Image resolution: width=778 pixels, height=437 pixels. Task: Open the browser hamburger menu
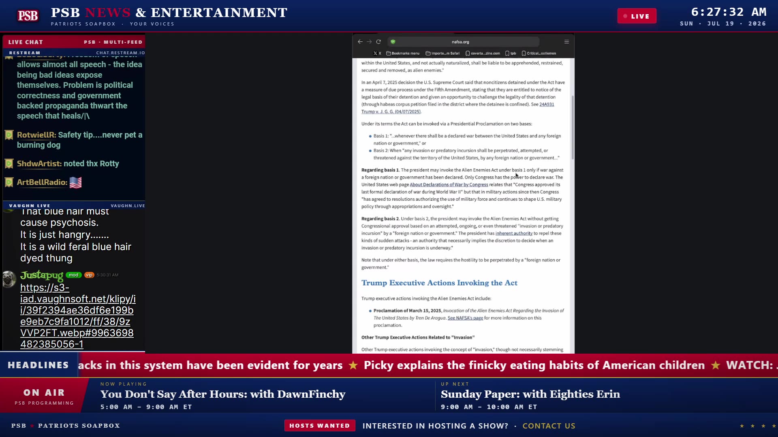pyautogui.click(x=566, y=42)
